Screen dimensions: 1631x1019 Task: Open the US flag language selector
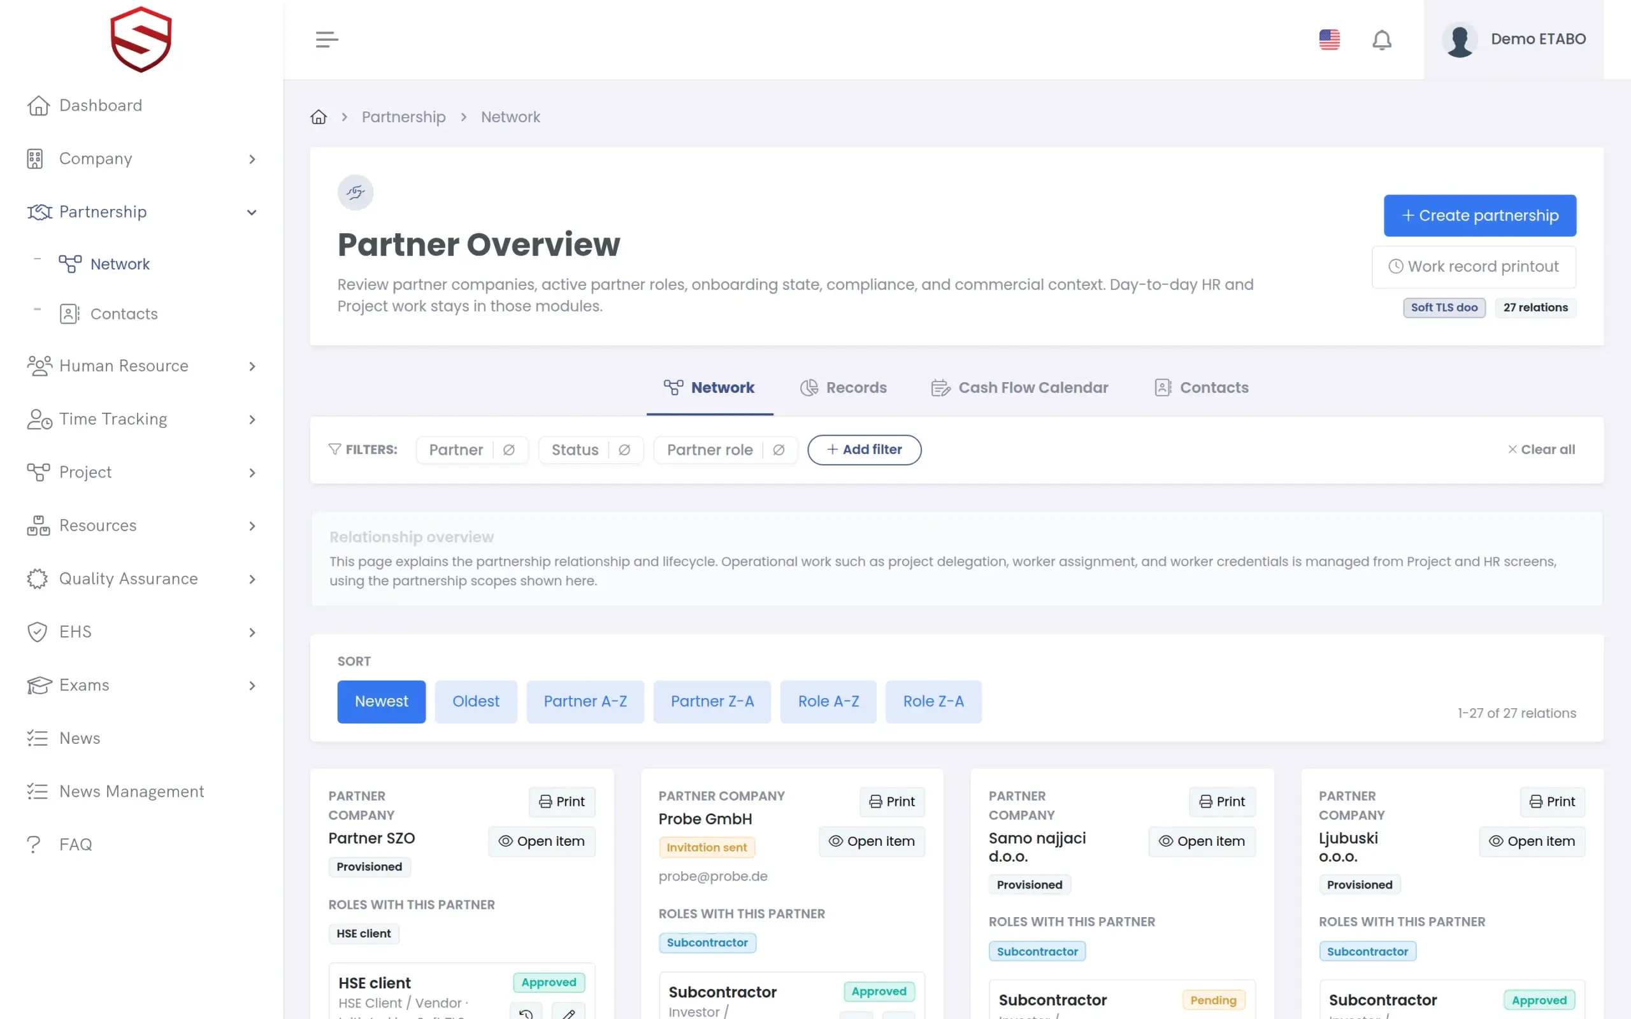1329,39
